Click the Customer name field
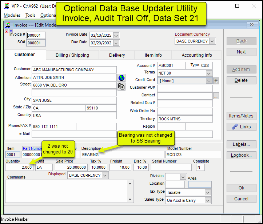 pyautogui.click(x=74, y=70)
